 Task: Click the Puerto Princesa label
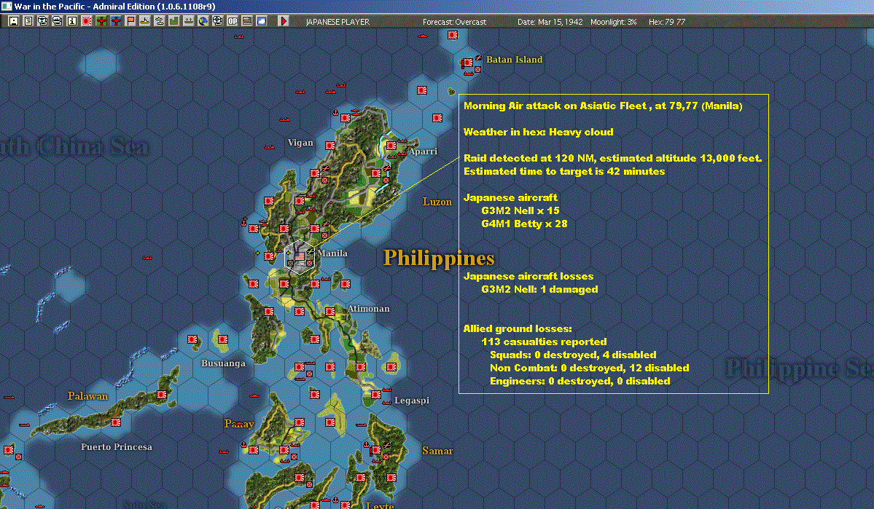117,446
